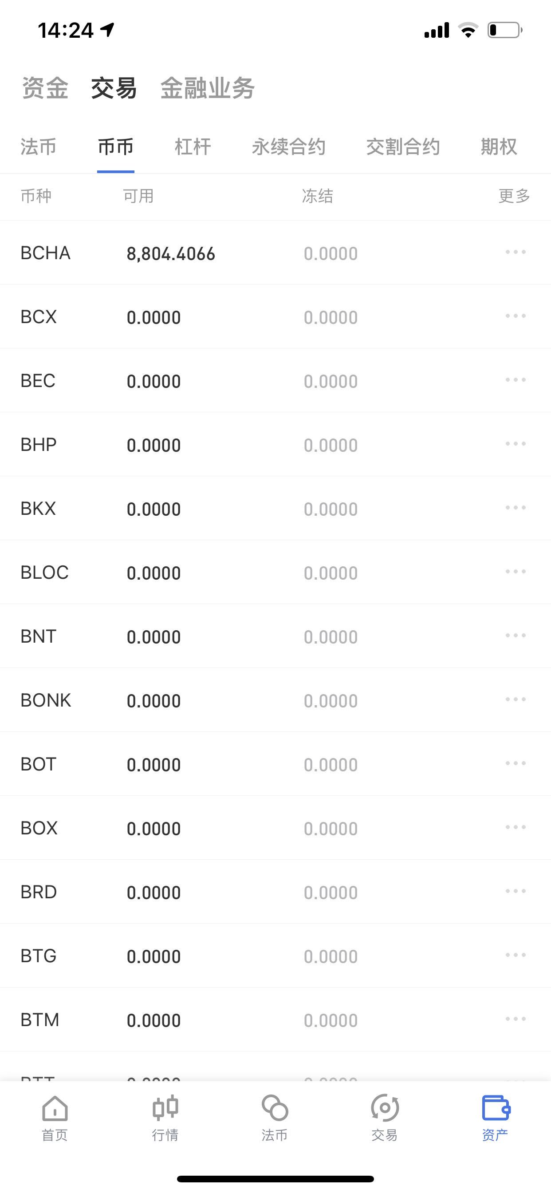Select the 期权 options tab
551x1193 pixels.
coord(499,147)
